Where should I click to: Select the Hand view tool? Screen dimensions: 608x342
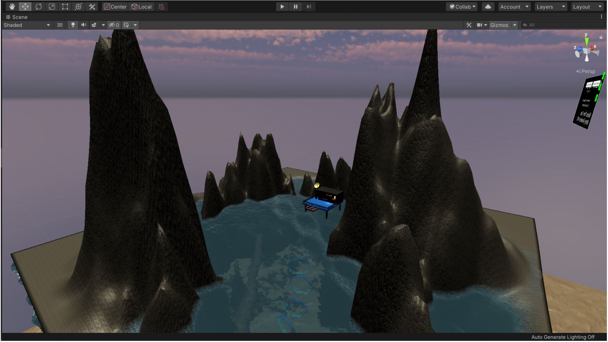tap(12, 7)
